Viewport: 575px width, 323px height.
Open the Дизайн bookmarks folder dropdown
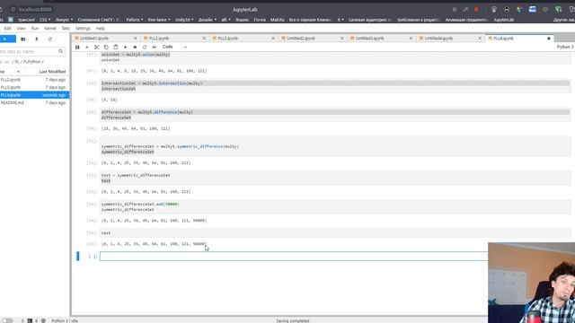point(208,20)
